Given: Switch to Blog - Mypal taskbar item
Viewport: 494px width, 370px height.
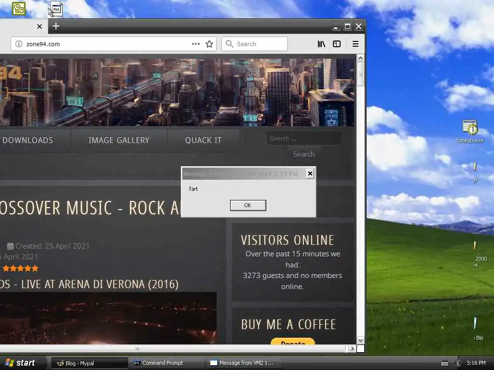Looking at the screenshot, I should pyautogui.click(x=89, y=363).
